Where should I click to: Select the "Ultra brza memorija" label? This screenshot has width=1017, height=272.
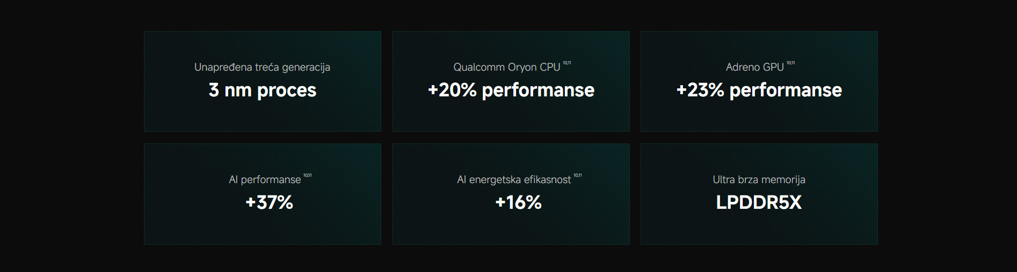pos(759,180)
